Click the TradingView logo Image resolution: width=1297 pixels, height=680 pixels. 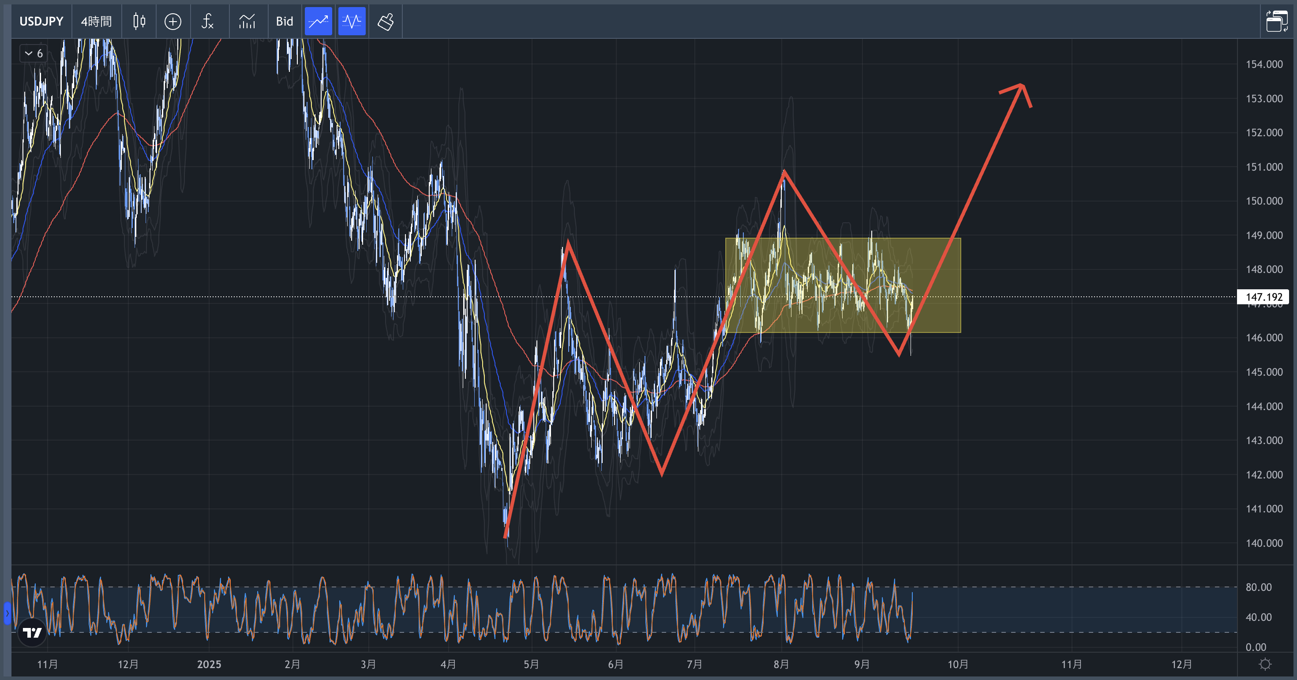coord(32,633)
